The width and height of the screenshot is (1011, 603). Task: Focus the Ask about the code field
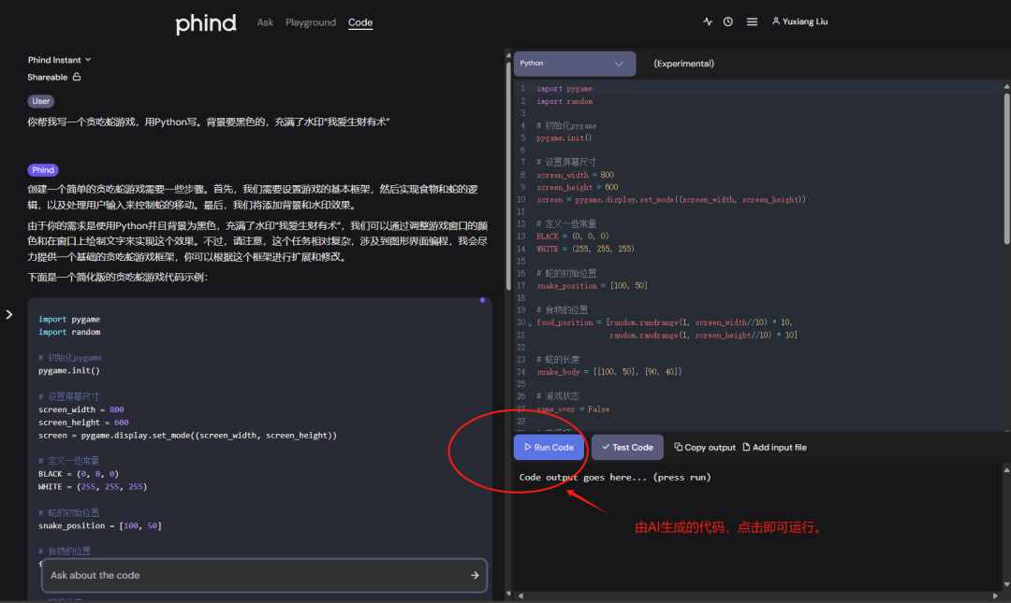(264, 575)
